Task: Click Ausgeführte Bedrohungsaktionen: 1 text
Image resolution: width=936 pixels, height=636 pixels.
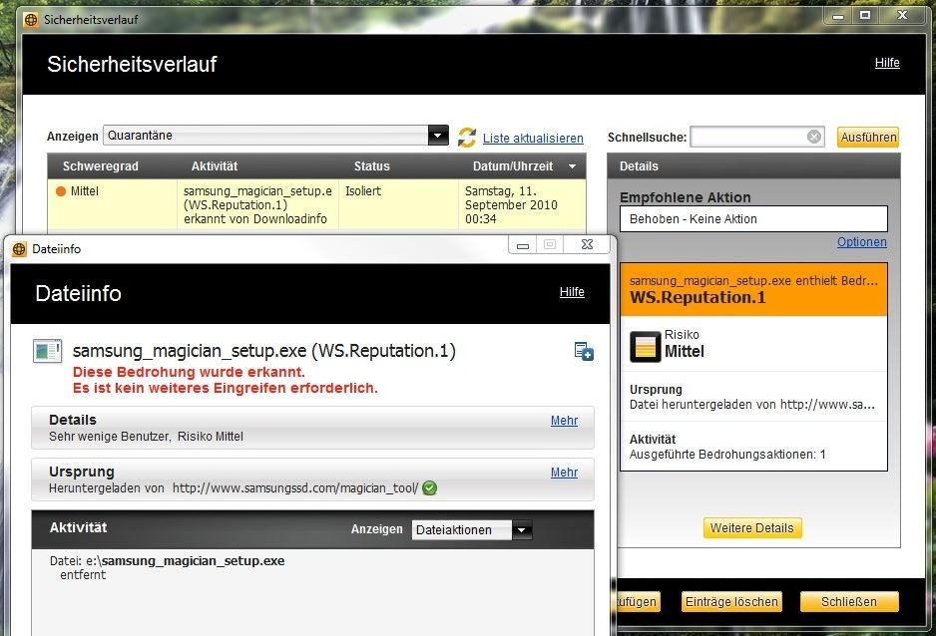Action: 727,455
